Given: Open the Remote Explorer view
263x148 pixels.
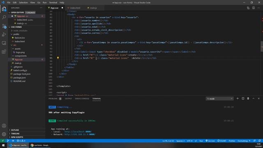Looking at the screenshot, I should pyautogui.click(x=4, y=43).
